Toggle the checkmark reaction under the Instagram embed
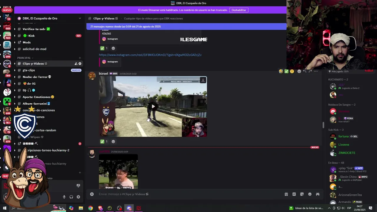 tap(104, 48)
